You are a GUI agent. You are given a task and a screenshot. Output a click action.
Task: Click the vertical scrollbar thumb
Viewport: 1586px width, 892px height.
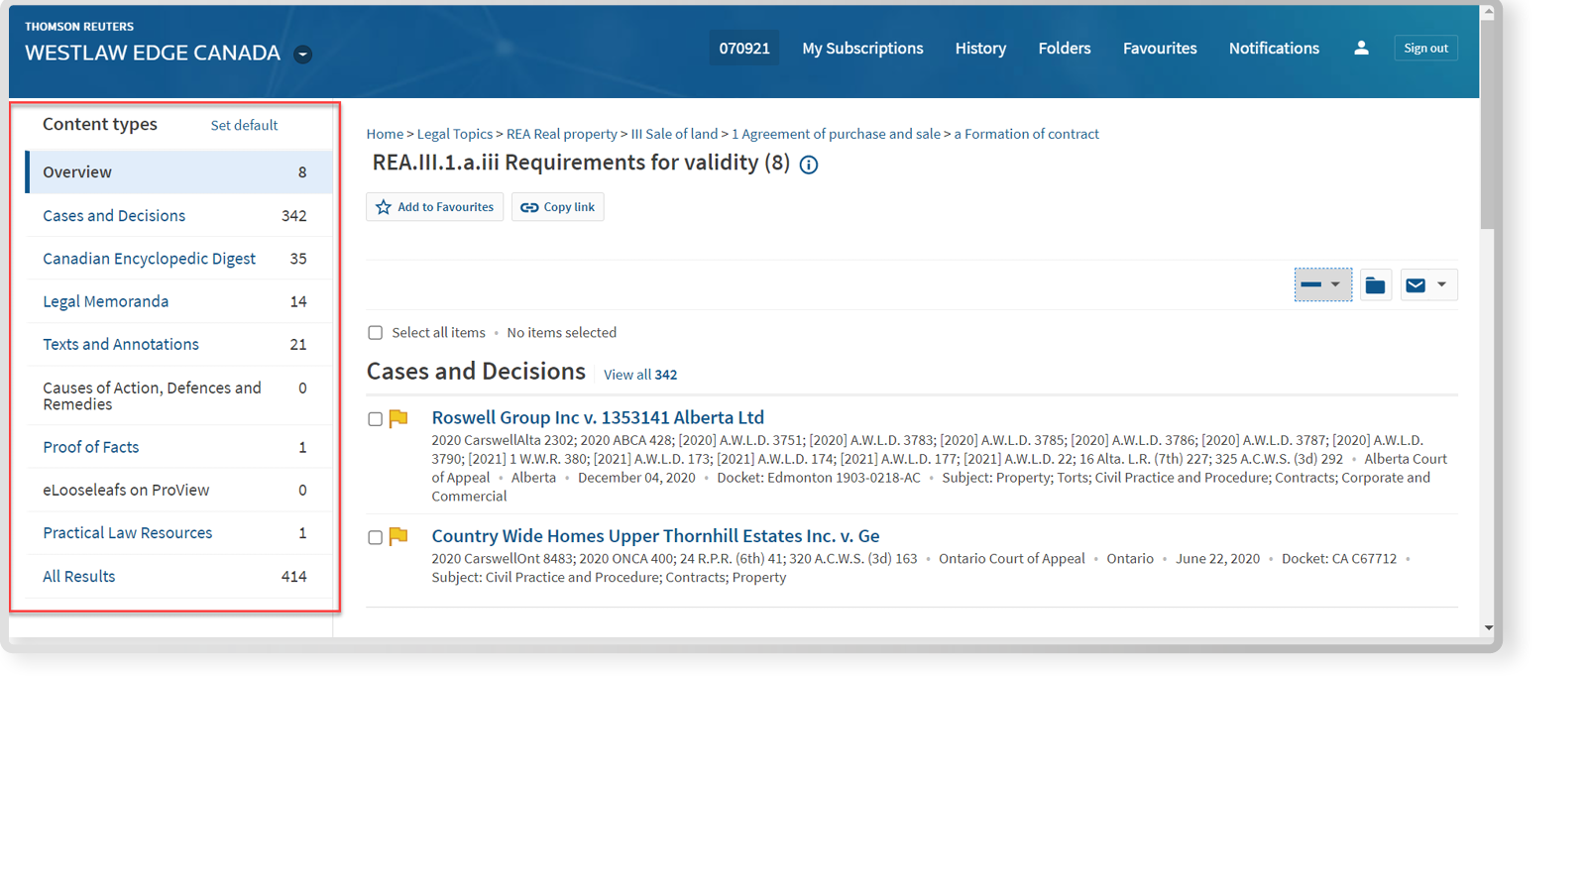[1488, 126]
